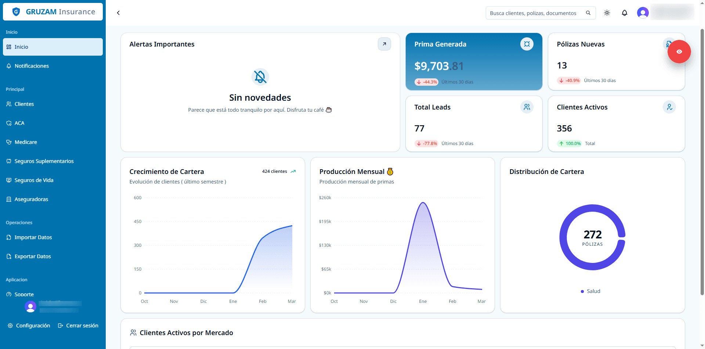Collapse the sidebar with the chevron
Screen dimensions: 705x349
[x=118, y=13]
